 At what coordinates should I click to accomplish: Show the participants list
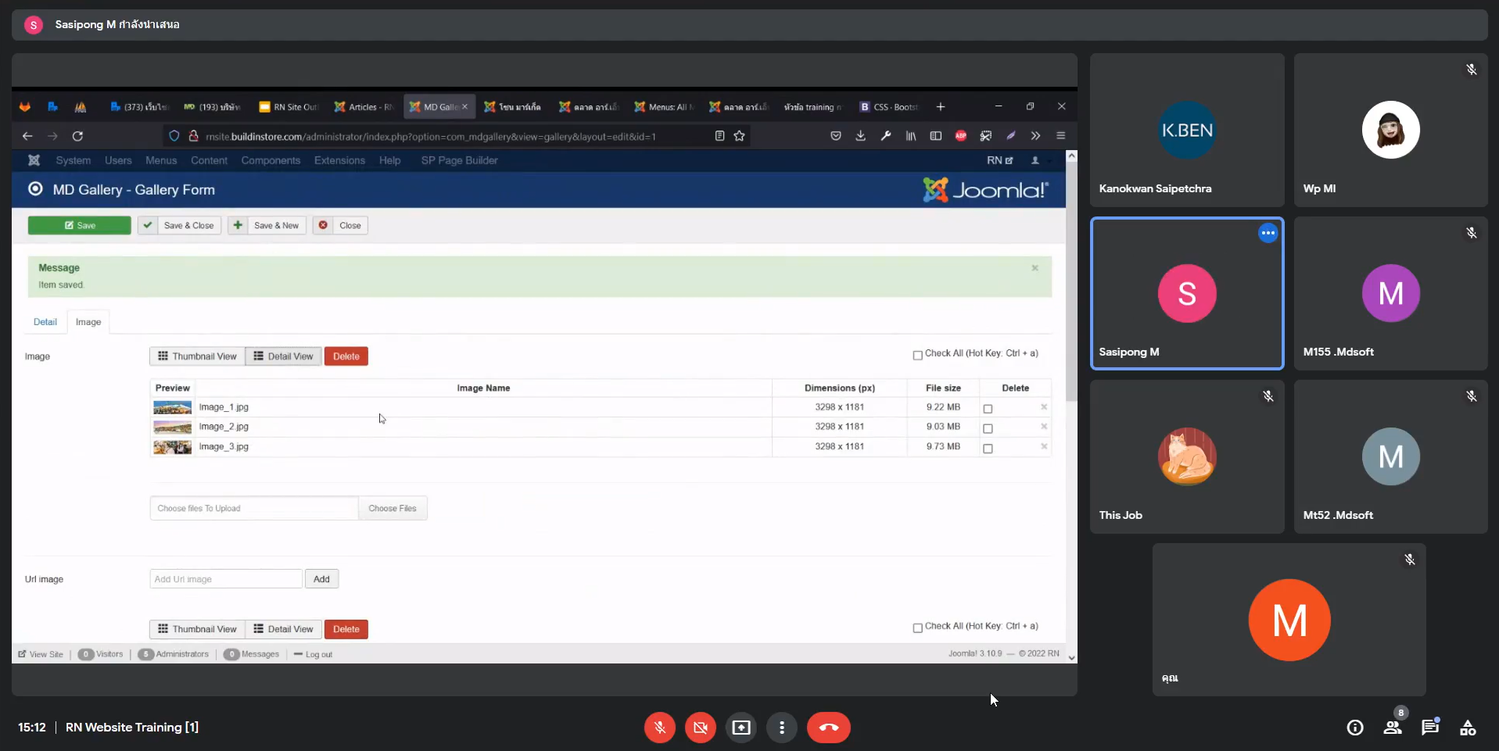pos(1392,728)
